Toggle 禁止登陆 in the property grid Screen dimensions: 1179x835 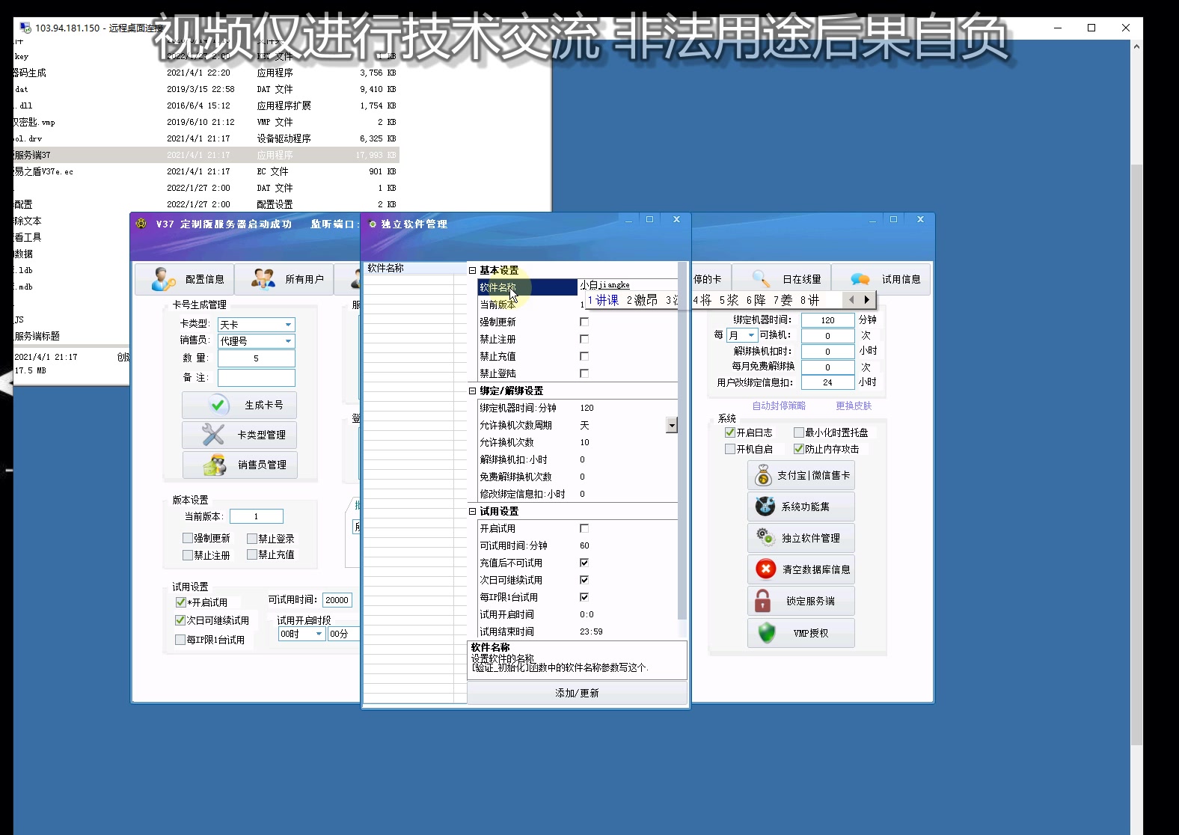(x=584, y=373)
